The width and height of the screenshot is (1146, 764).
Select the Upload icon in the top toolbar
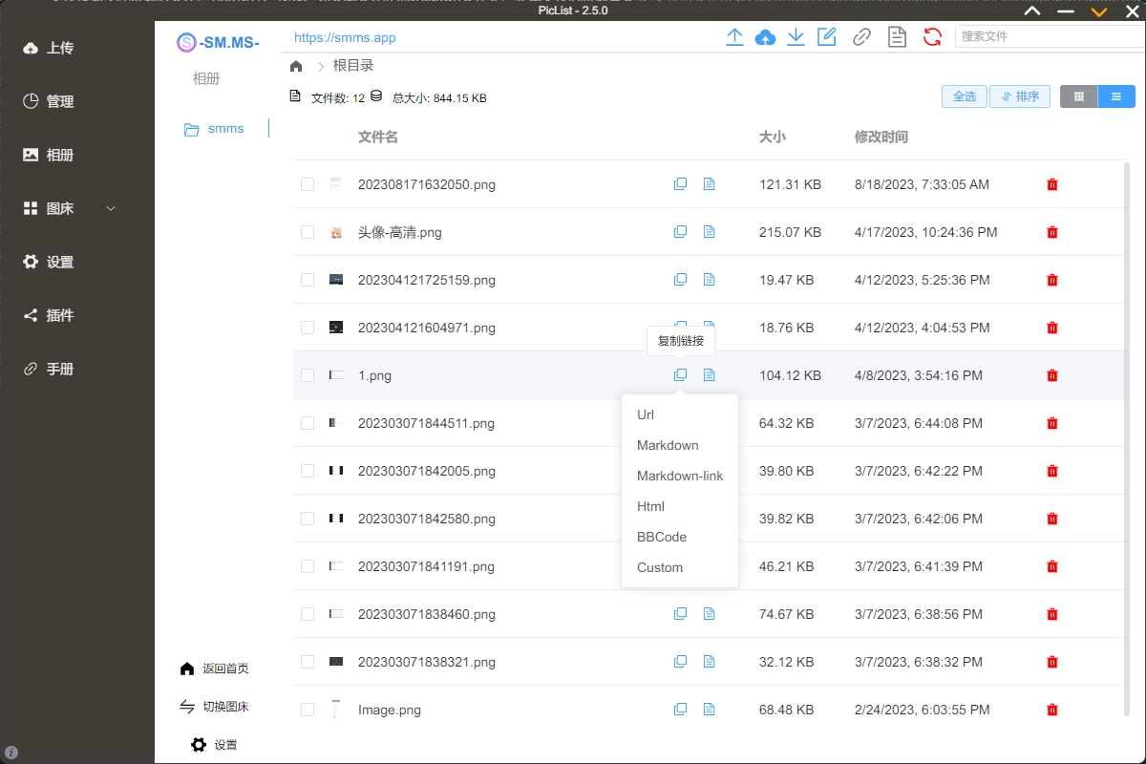click(734, 36)
